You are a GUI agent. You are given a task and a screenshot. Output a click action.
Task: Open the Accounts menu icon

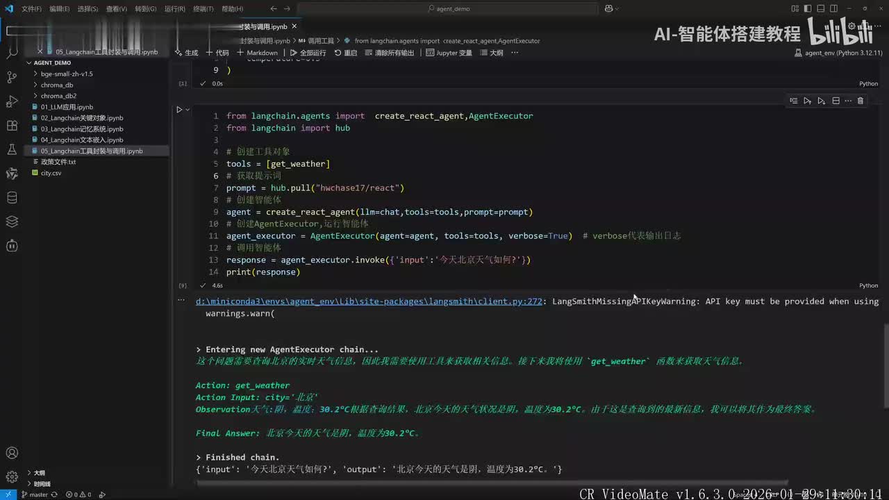12,453
